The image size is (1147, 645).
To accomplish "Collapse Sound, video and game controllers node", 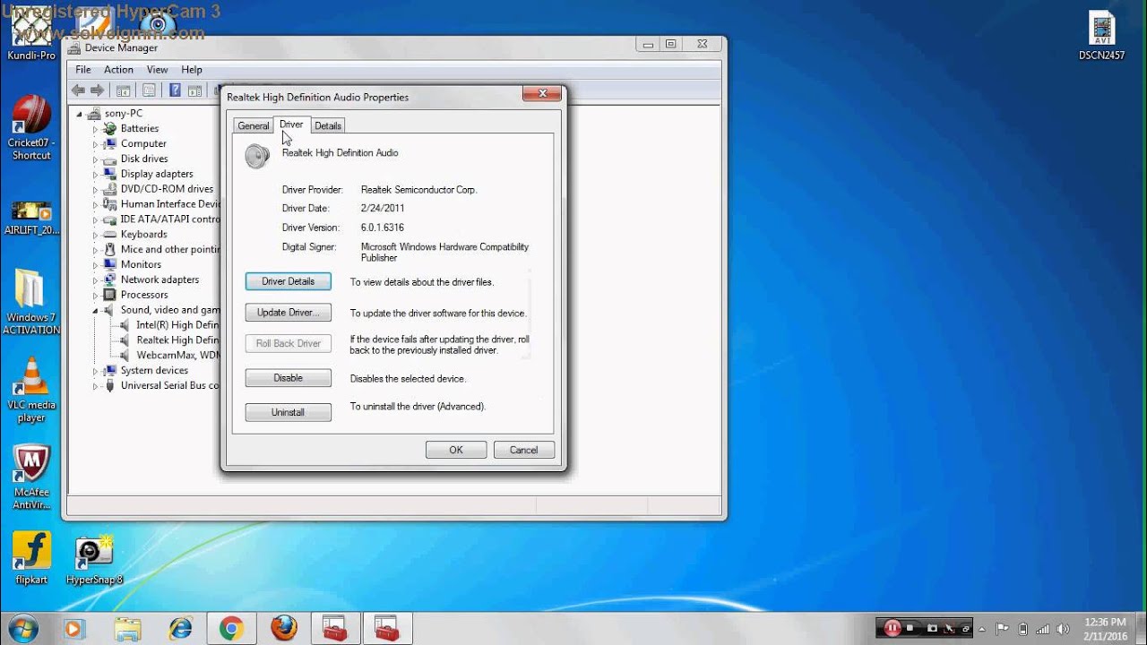I will coord(95,310).
